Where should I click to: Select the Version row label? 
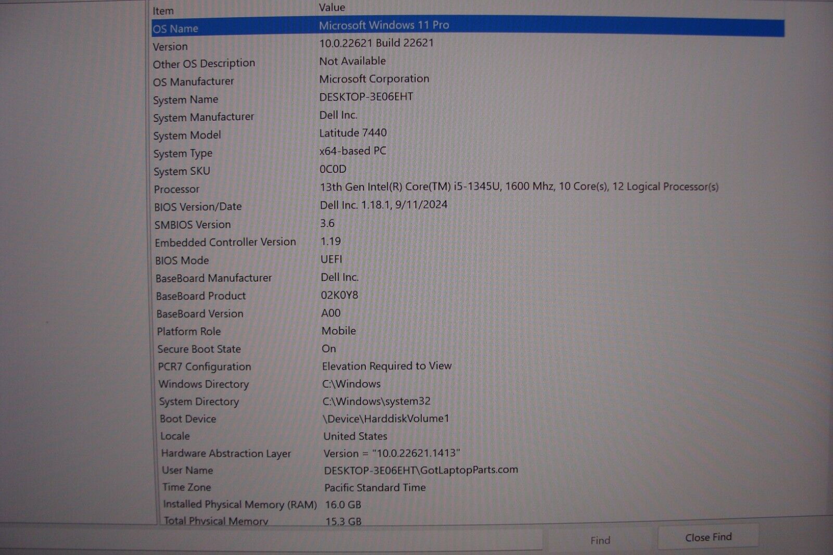[170, 46]
